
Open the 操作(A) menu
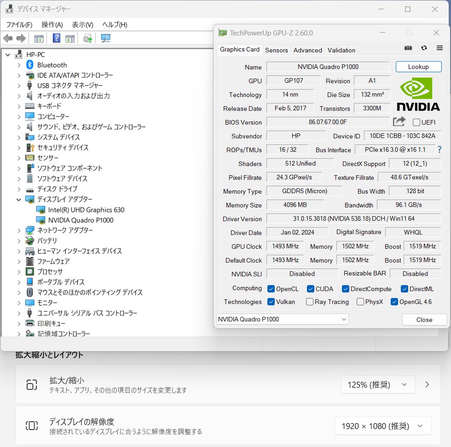[52, 25]
